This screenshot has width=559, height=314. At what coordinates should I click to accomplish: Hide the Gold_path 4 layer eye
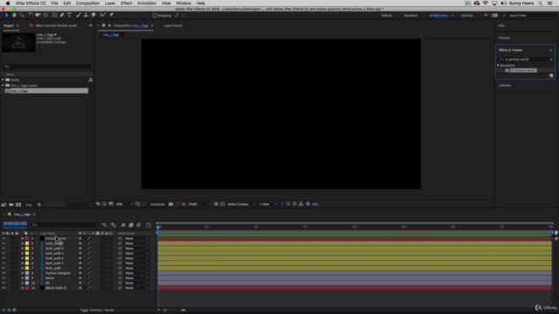(3, 254)
